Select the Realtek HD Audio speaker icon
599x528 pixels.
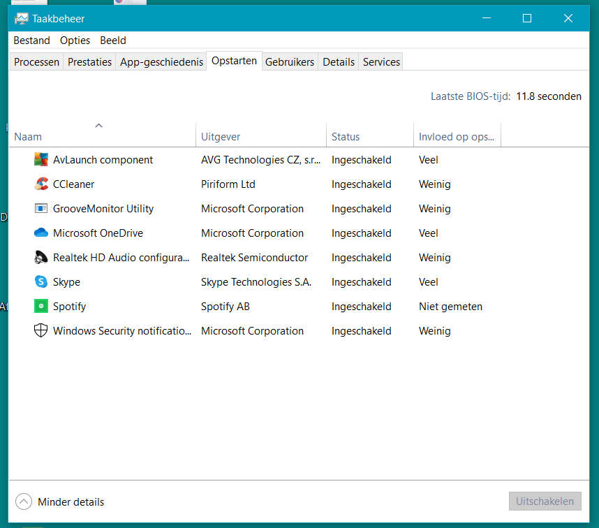tap(41, 258)
